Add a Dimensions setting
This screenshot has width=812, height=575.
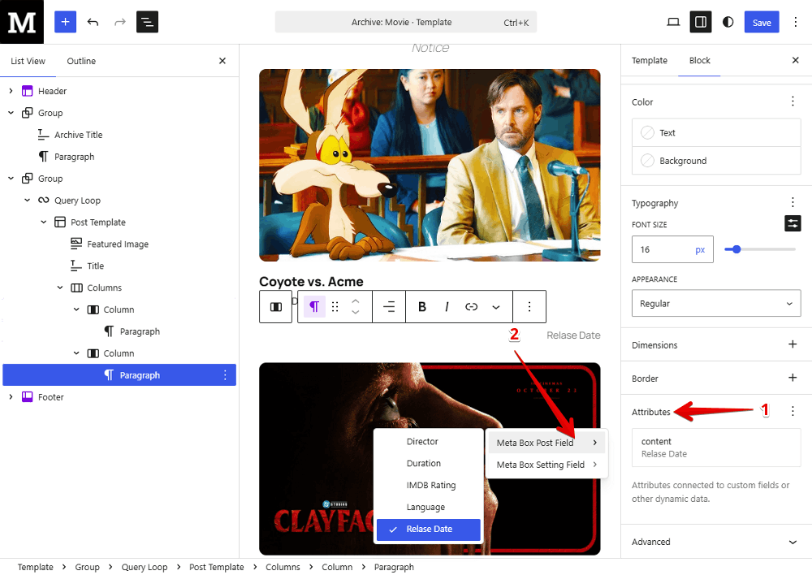coord(793,344)
